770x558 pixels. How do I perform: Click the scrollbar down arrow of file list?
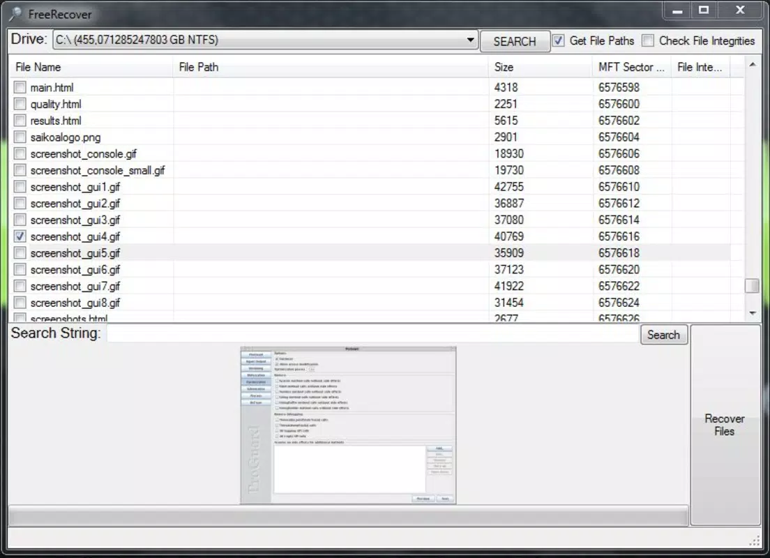[x=753, y=313]
